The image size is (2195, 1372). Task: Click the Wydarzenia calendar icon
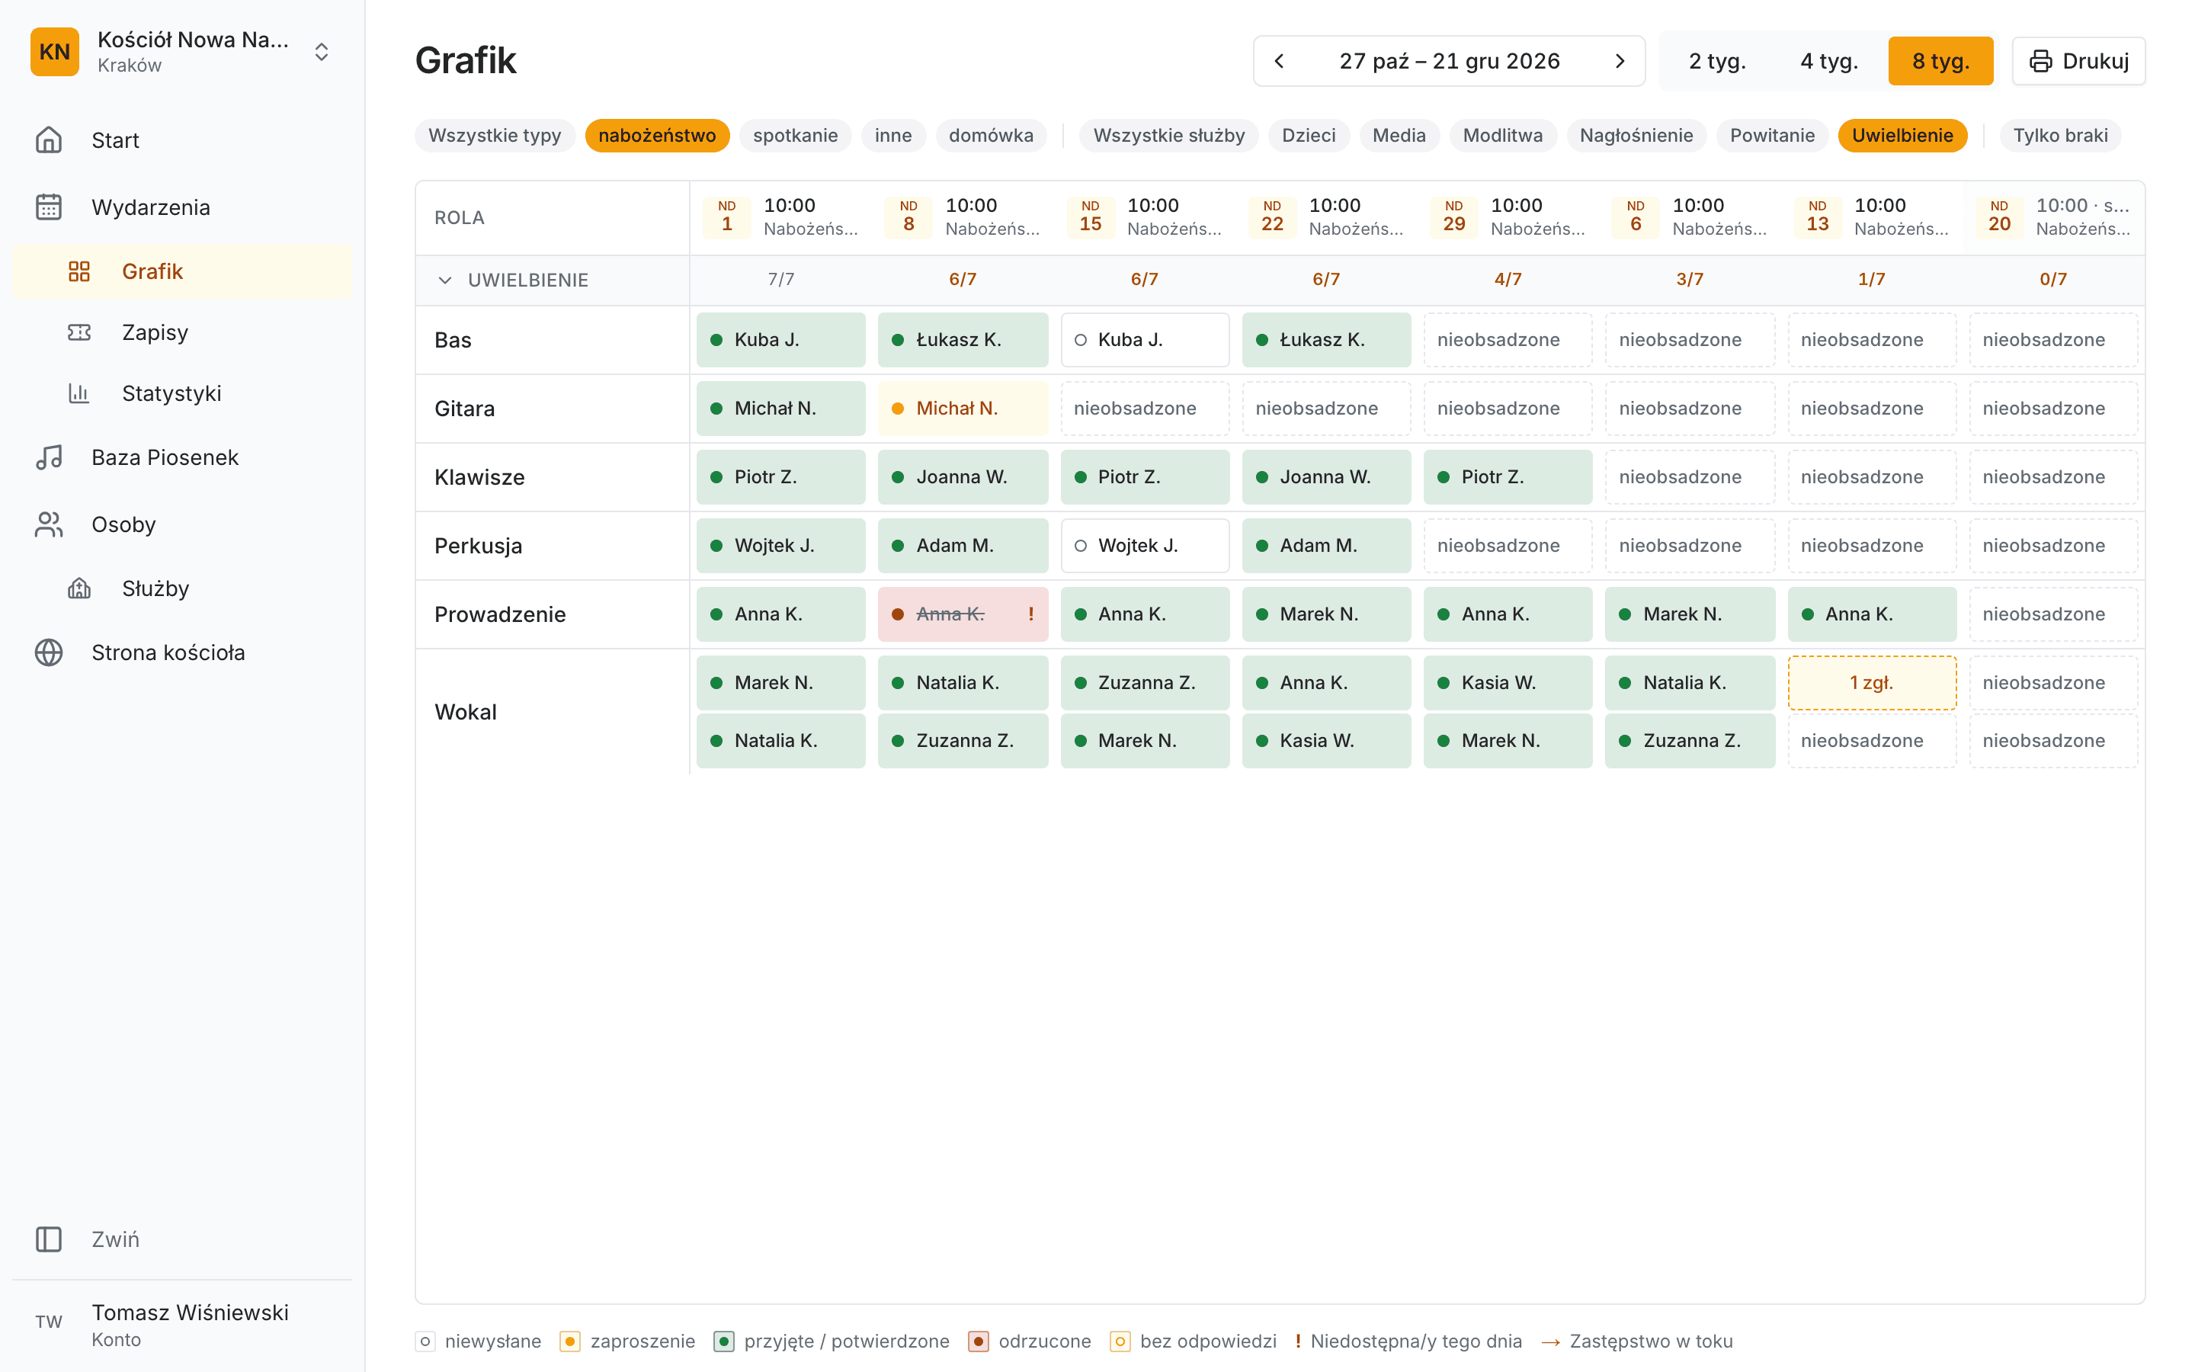point(49,207)
